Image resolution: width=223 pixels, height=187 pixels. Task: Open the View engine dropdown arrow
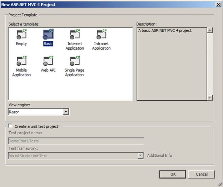click(66, 112)
